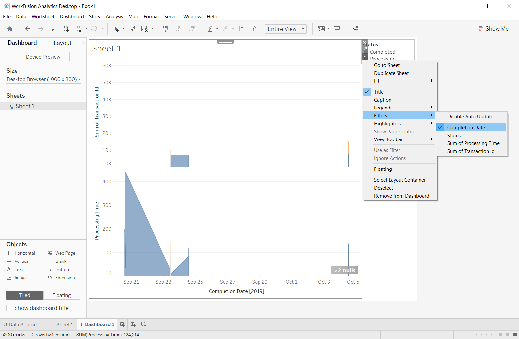Redo with the forward arrow icon
The width and height of the screenshot is (519, 339).
click(41, 29)
